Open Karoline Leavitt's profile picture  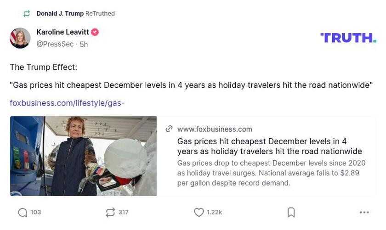click(x=20, y=38)
